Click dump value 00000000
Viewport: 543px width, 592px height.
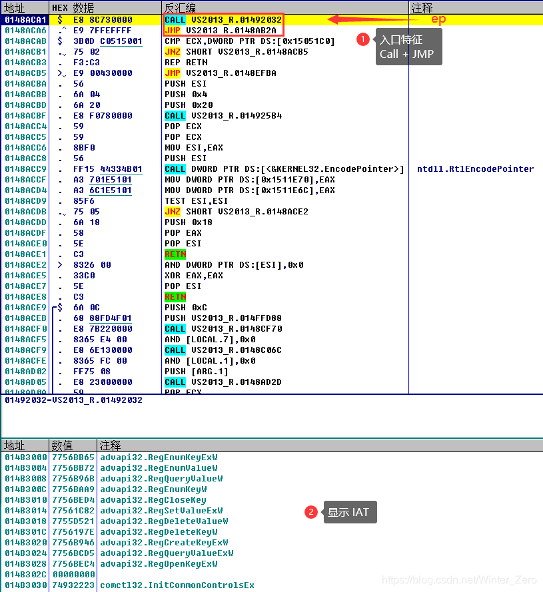coord(73,575)
